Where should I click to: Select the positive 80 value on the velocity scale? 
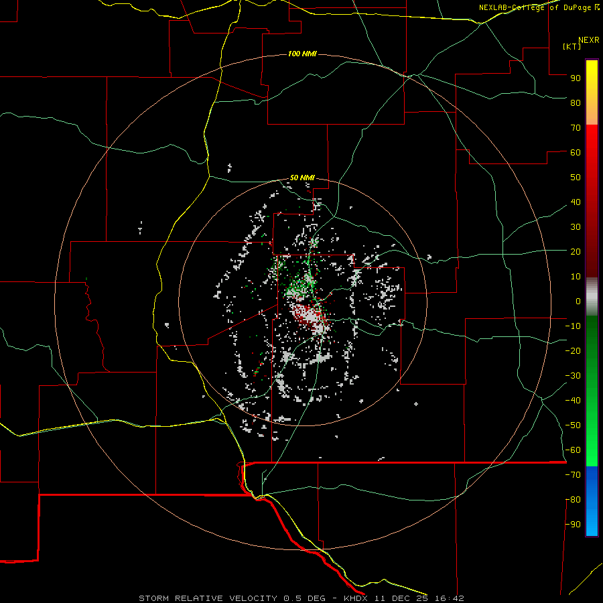(x=576, y=103)
